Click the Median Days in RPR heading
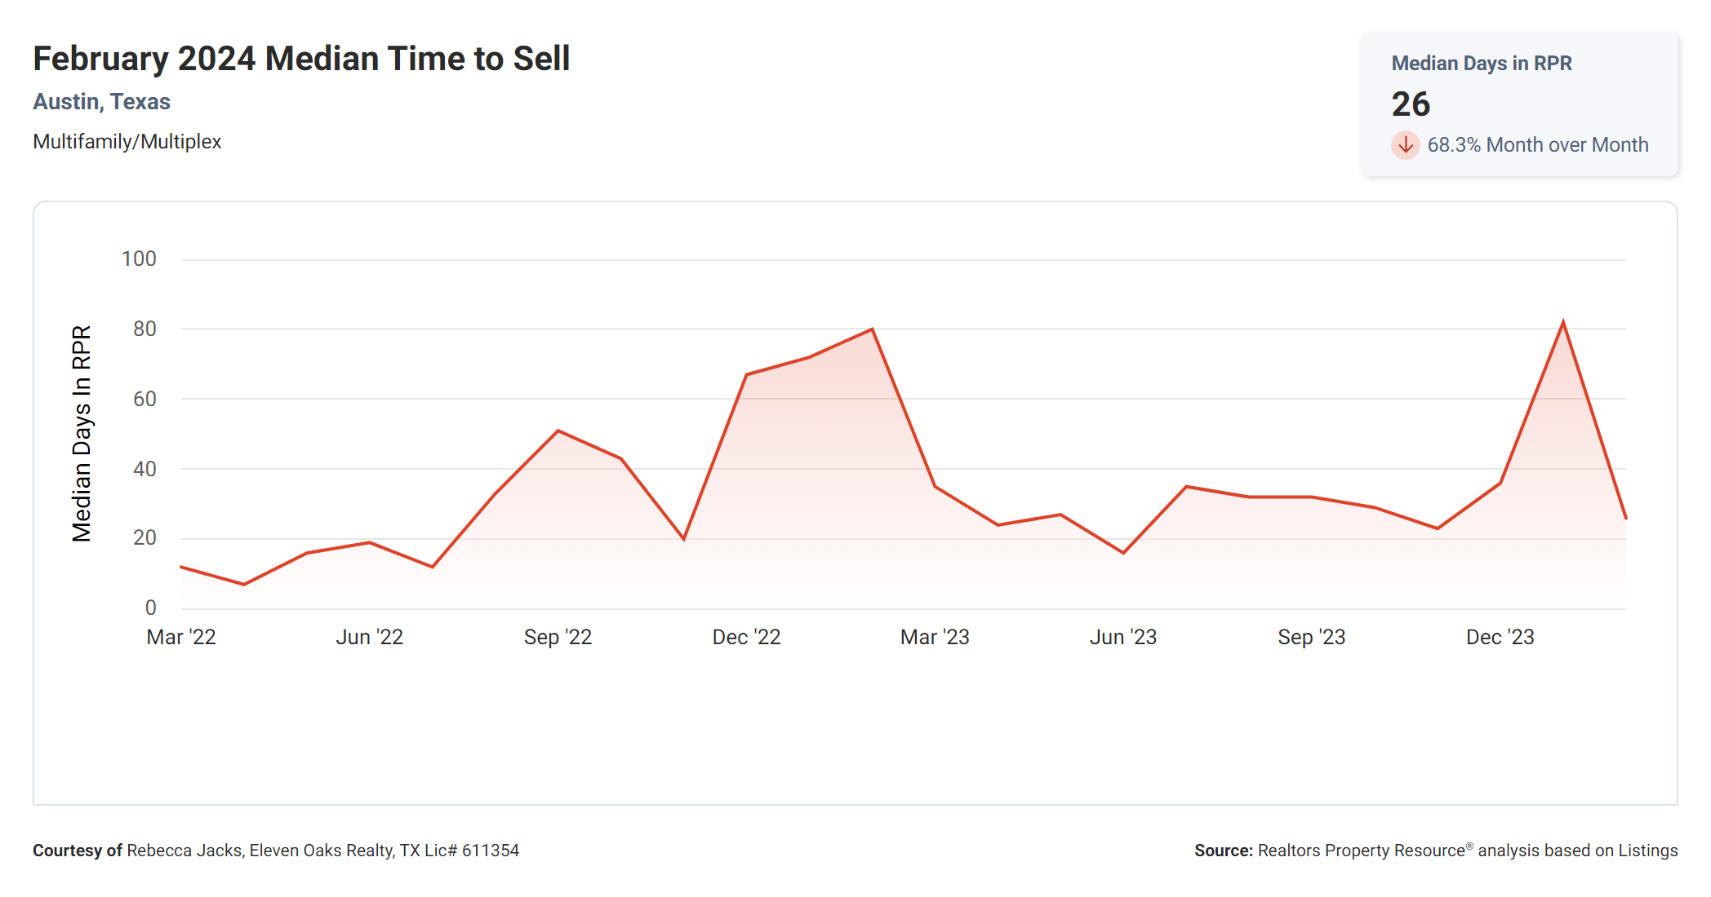 pos(1481,64)
